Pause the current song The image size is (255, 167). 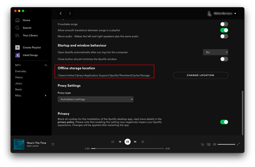pos(127,142)
